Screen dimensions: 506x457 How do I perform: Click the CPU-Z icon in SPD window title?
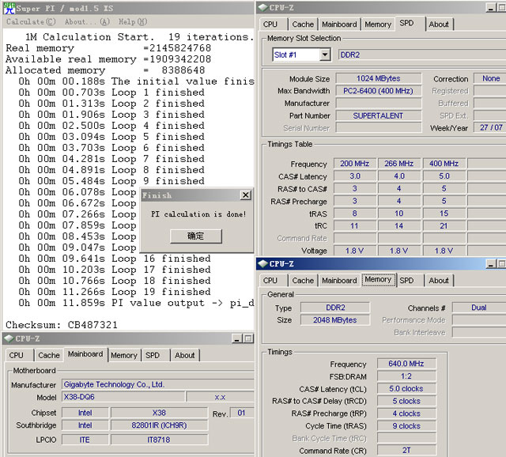coord(262,8)
